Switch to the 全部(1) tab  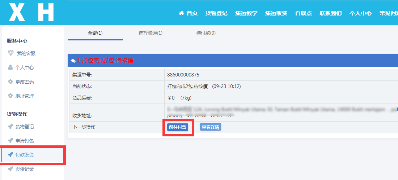point(95,33)
